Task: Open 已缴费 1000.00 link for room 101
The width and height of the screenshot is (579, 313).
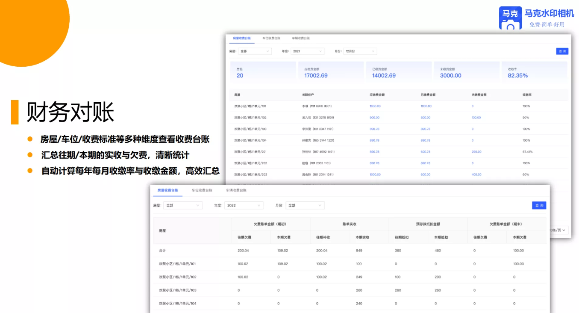Action: click(426, 106)
